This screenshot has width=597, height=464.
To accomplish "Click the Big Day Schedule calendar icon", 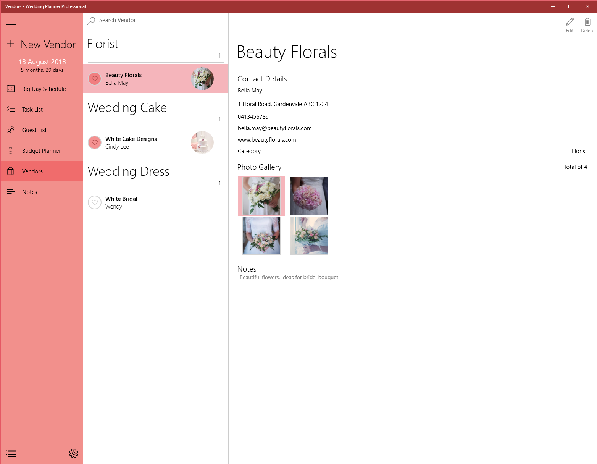I will 11,89.
